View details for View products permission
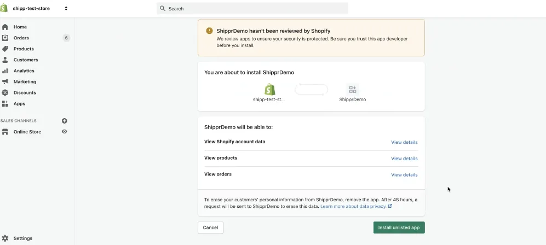 click(404, 159)
